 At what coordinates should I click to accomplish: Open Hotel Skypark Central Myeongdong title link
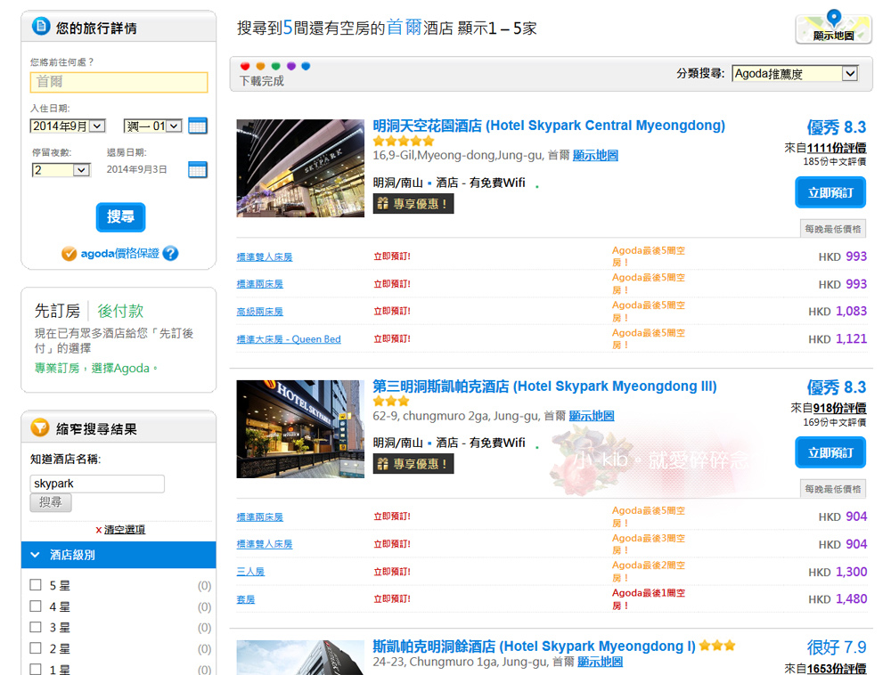pos(549,126)
